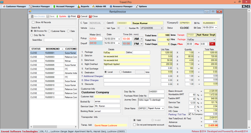Click the Print icon in toolbar

[69, 16]
